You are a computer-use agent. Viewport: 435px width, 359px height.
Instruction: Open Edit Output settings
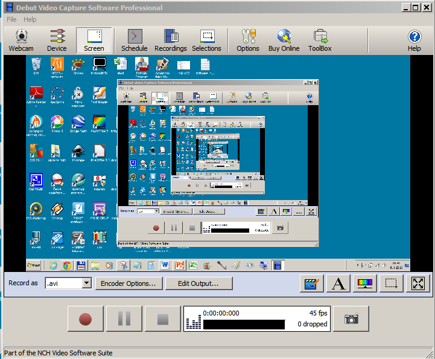point(198,283)
